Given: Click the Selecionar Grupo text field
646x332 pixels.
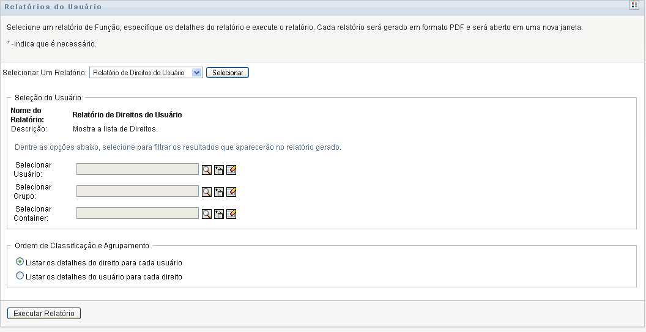Looking at the screenshot, I should click(x=138, y=191).
